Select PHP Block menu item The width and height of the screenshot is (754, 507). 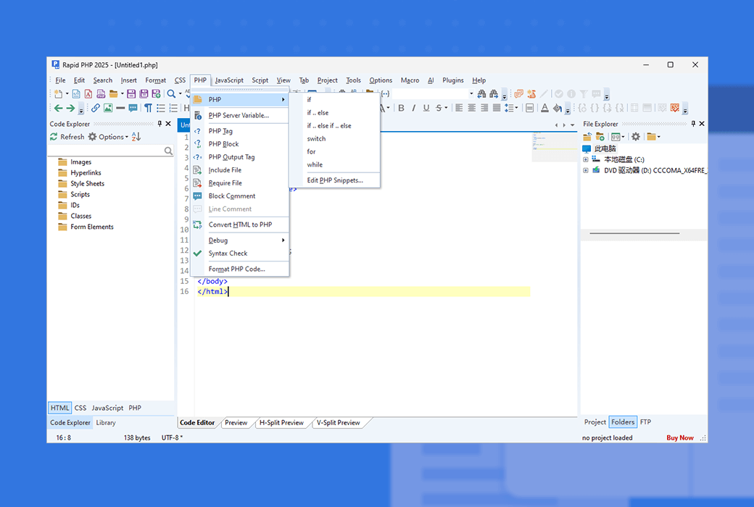(x=241, y=144)
